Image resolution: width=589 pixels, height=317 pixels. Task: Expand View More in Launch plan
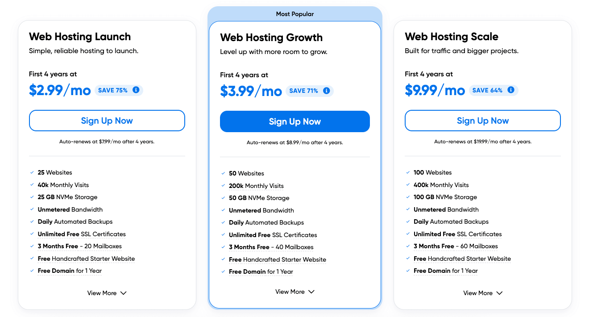coord(107,293)
